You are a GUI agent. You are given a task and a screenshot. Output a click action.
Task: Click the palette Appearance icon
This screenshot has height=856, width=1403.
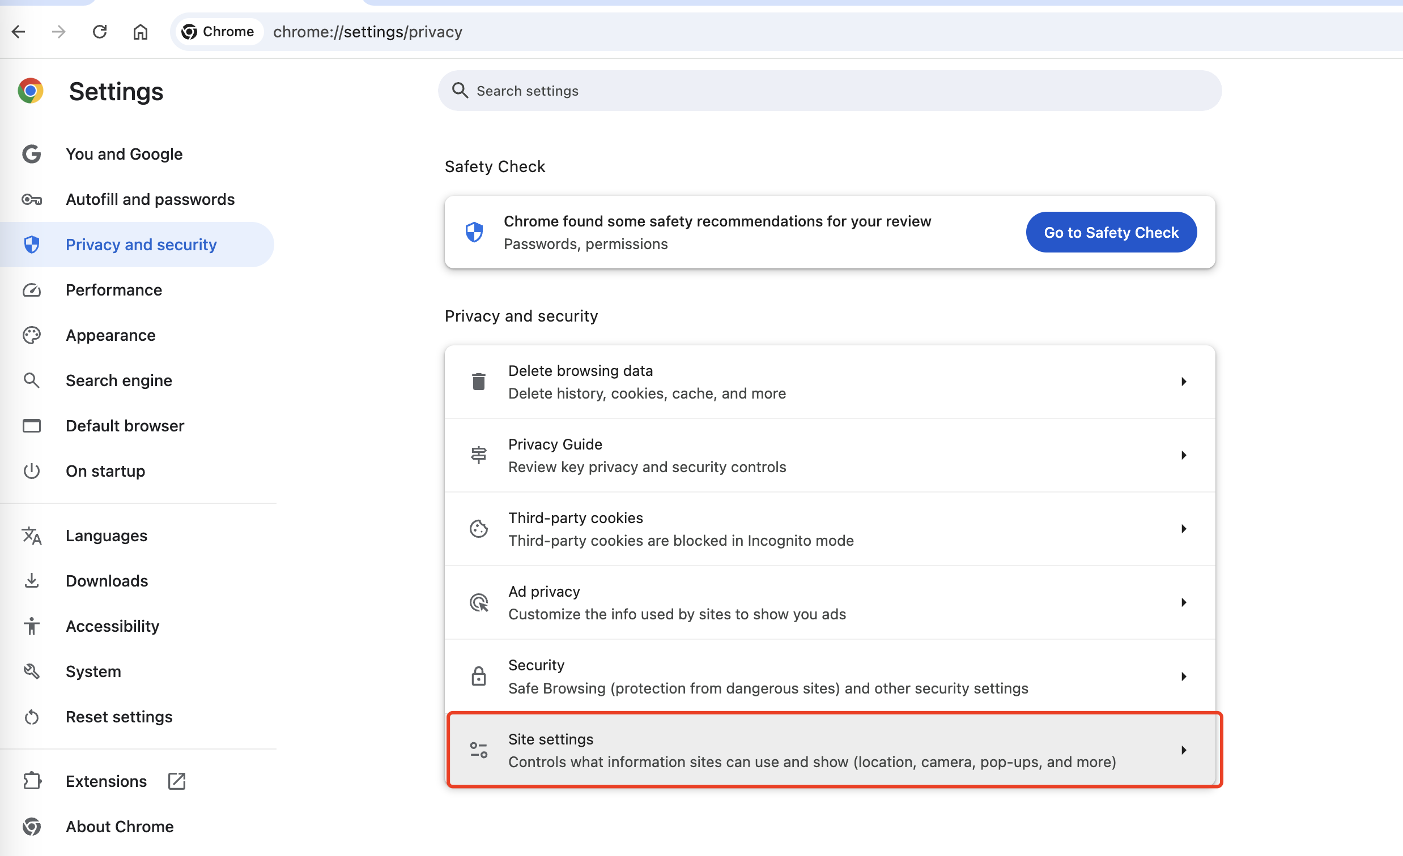pyautogui.click(x=32, y=336)
